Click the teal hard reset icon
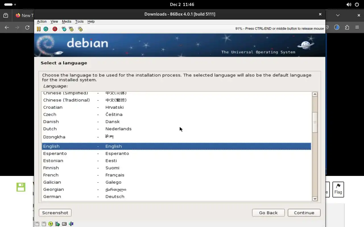 click(x=46, y=29)
